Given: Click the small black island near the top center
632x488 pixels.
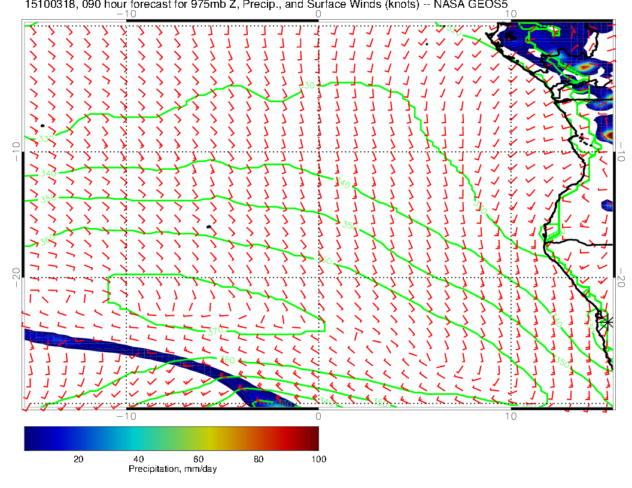Looking at the screenshot, I should point(427,44).
